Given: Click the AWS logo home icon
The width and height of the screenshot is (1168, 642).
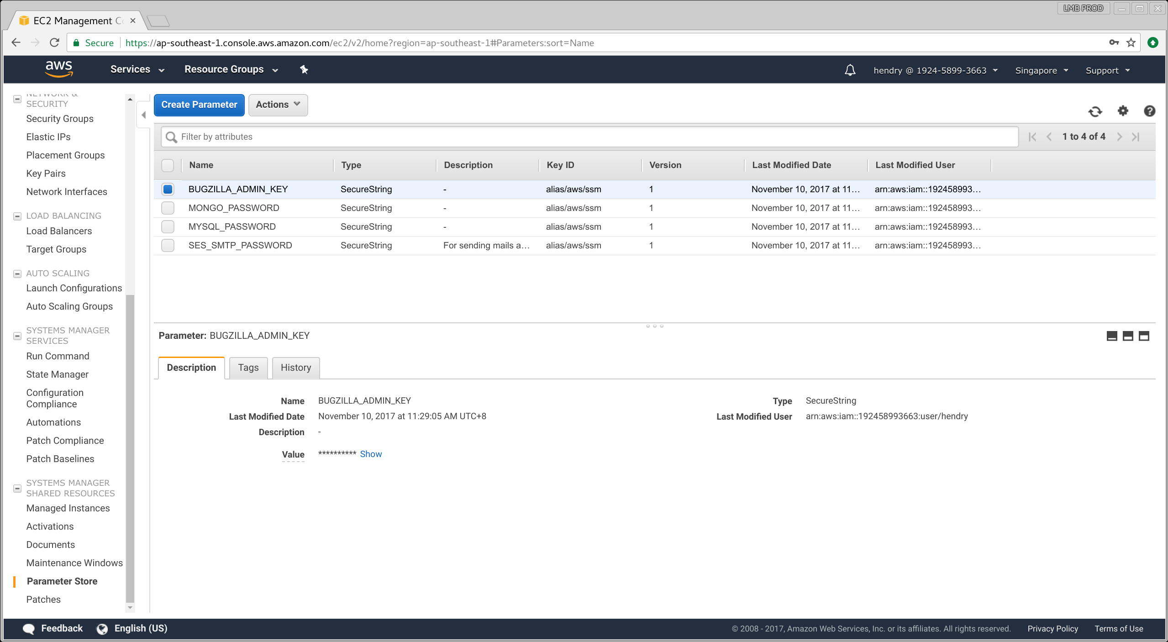Looking at the screenshot, I should point(59,69).
